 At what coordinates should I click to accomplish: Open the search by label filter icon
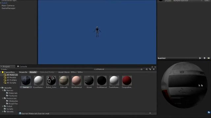coord(150,69)
